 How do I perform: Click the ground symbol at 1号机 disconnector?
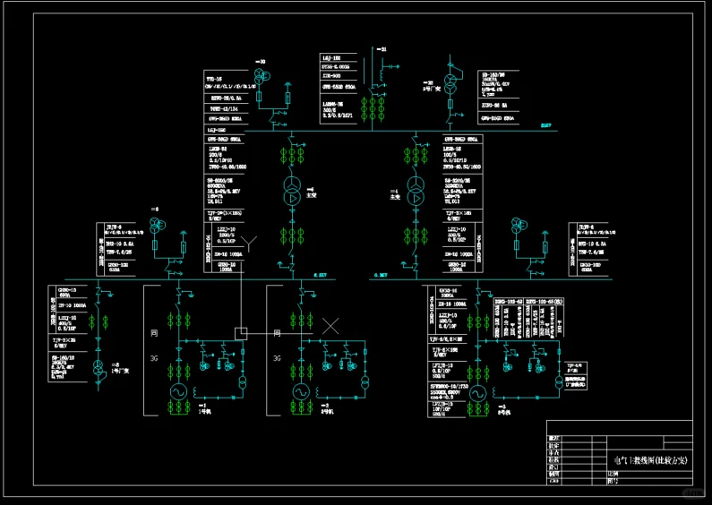[191, 295]
